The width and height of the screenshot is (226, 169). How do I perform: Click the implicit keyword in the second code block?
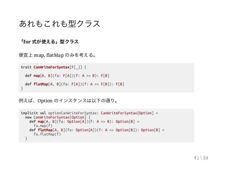[29, 113]
